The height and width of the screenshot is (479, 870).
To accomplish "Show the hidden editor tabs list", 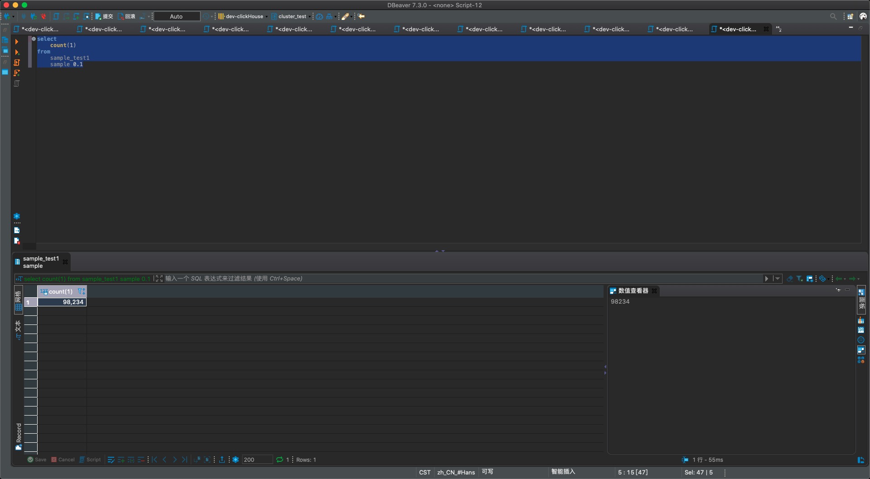I will [x=778, y=29].
